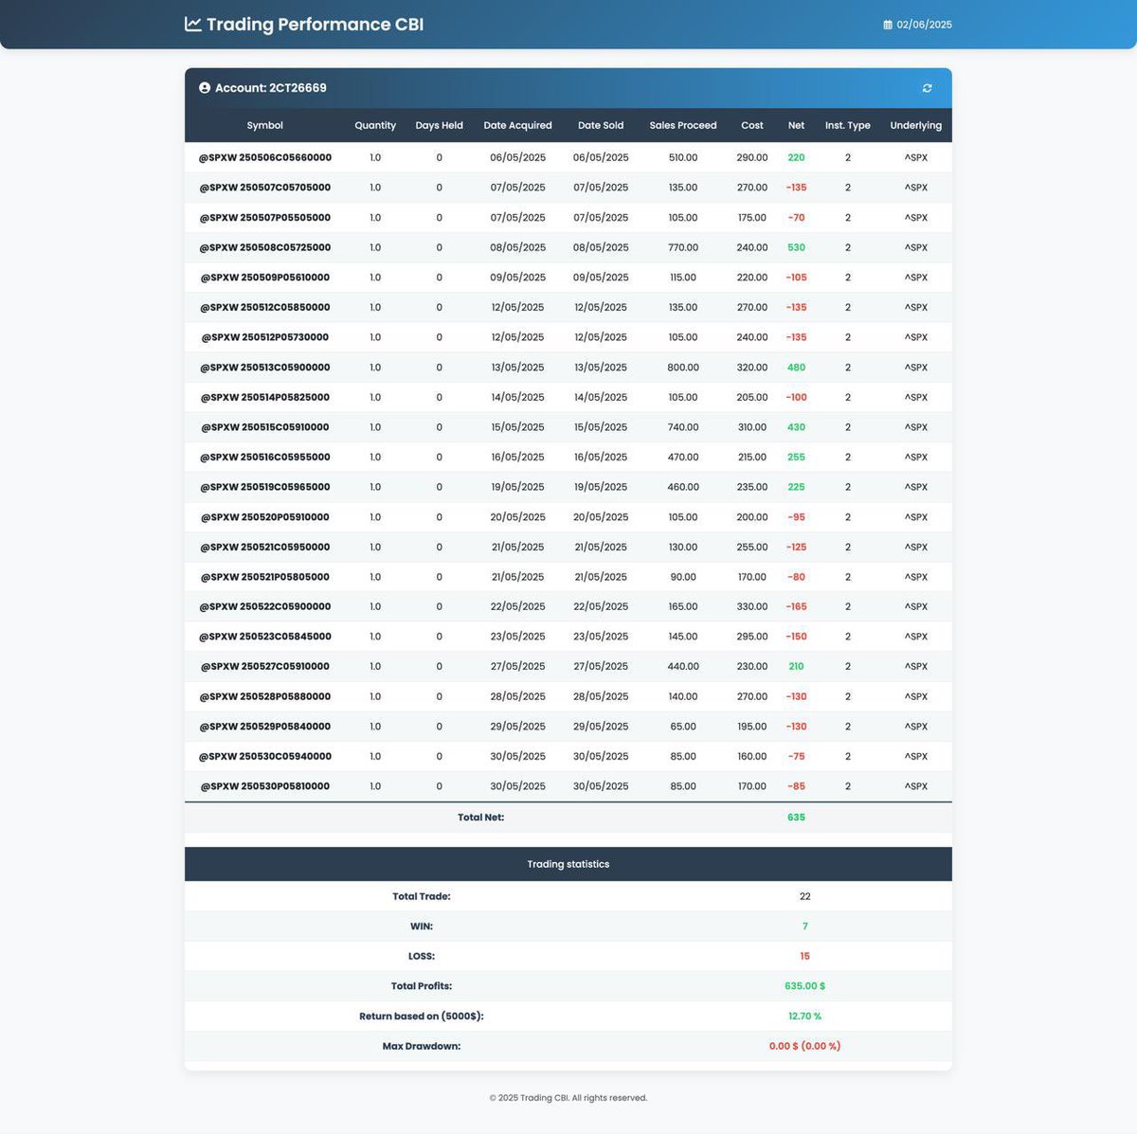Select symbol @SPXW 250515C05910000

point(265,427)
